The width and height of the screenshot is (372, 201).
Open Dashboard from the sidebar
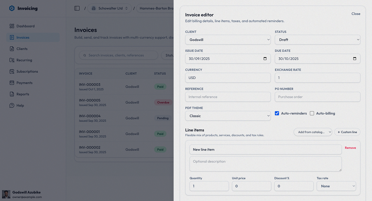[25, 26]
